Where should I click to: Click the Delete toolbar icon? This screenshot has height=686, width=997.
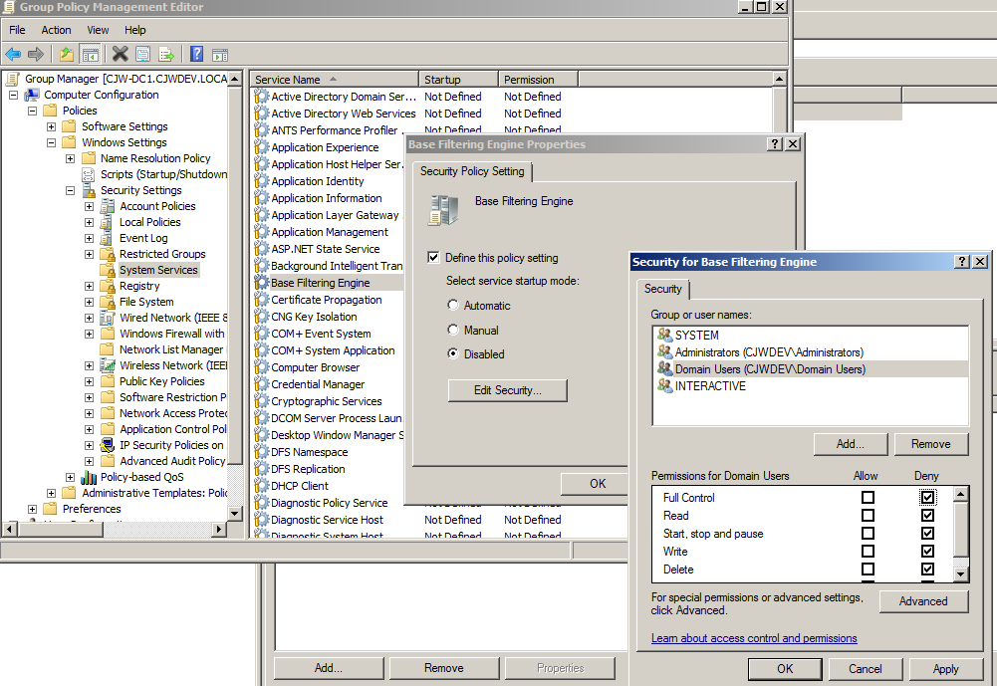pos(122,54)
